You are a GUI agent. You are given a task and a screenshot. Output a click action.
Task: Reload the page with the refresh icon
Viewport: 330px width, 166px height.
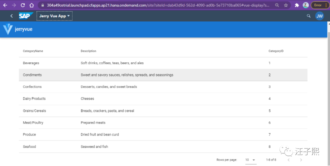(23, 5)
